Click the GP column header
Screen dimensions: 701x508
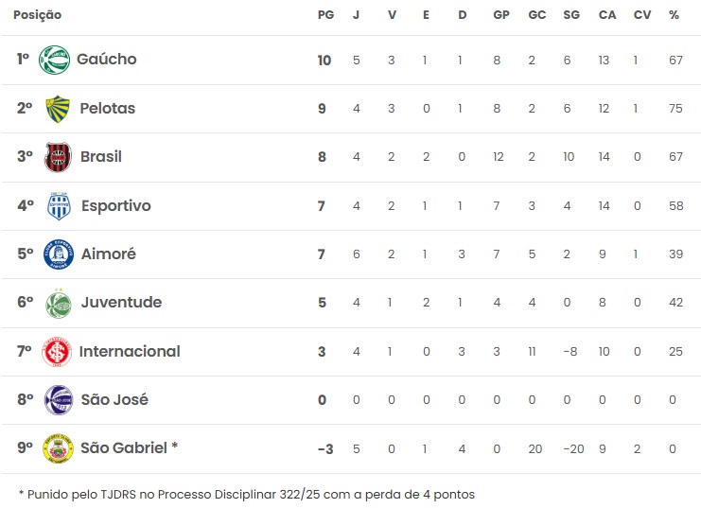[500, 15]
